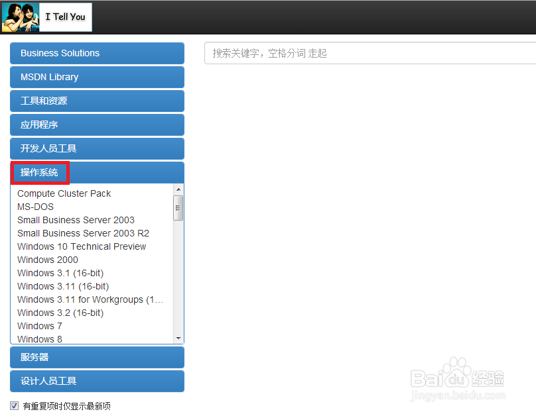The image size is (536, 414).
Task: Select Windows 10 Technical Preview
Action: (82, 247)
